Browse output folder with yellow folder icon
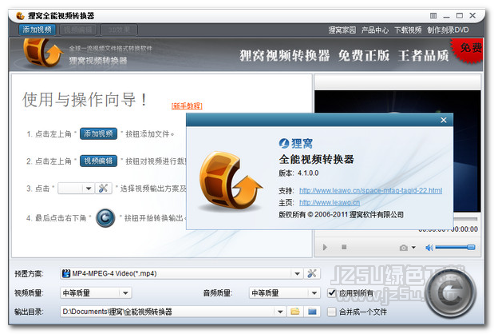This screenshot has height=334, width=494. (295, 312)
